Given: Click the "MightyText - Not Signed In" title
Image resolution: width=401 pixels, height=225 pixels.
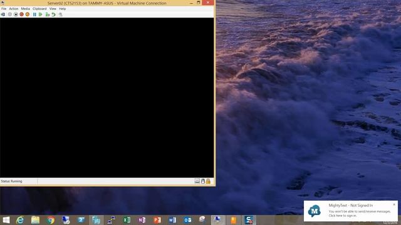Looking at the screenshot, I should click(351, 206).
